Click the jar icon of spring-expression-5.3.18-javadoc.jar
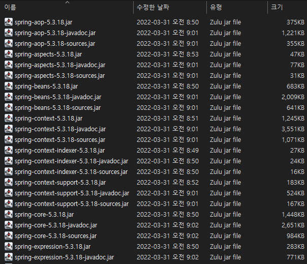Screen dimensions: 307x264 click(x=9, y=257)
